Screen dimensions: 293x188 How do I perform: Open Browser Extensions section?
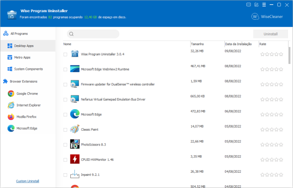click(28, 81)
